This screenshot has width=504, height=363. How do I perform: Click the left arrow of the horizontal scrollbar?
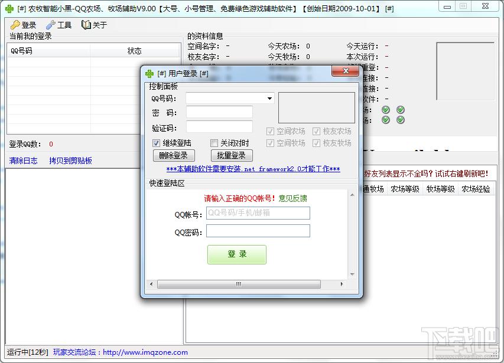point(152,284)
